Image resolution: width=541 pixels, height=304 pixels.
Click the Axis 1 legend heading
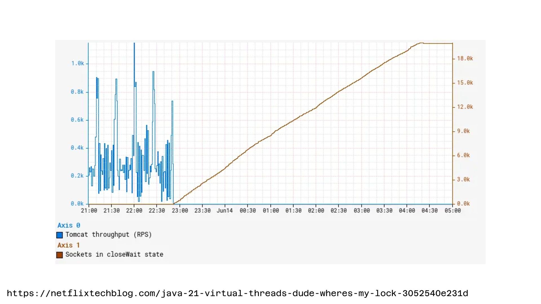68,245
